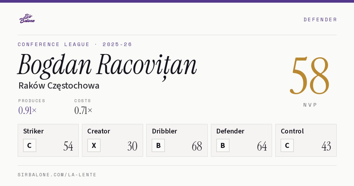Click the Sir Balone logo
The height and width of the screenshot is (186, 354).
27,19
